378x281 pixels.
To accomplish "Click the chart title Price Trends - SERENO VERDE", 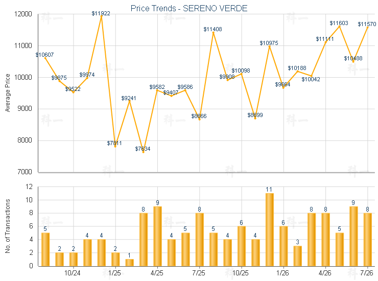I will tap(189, 8).
